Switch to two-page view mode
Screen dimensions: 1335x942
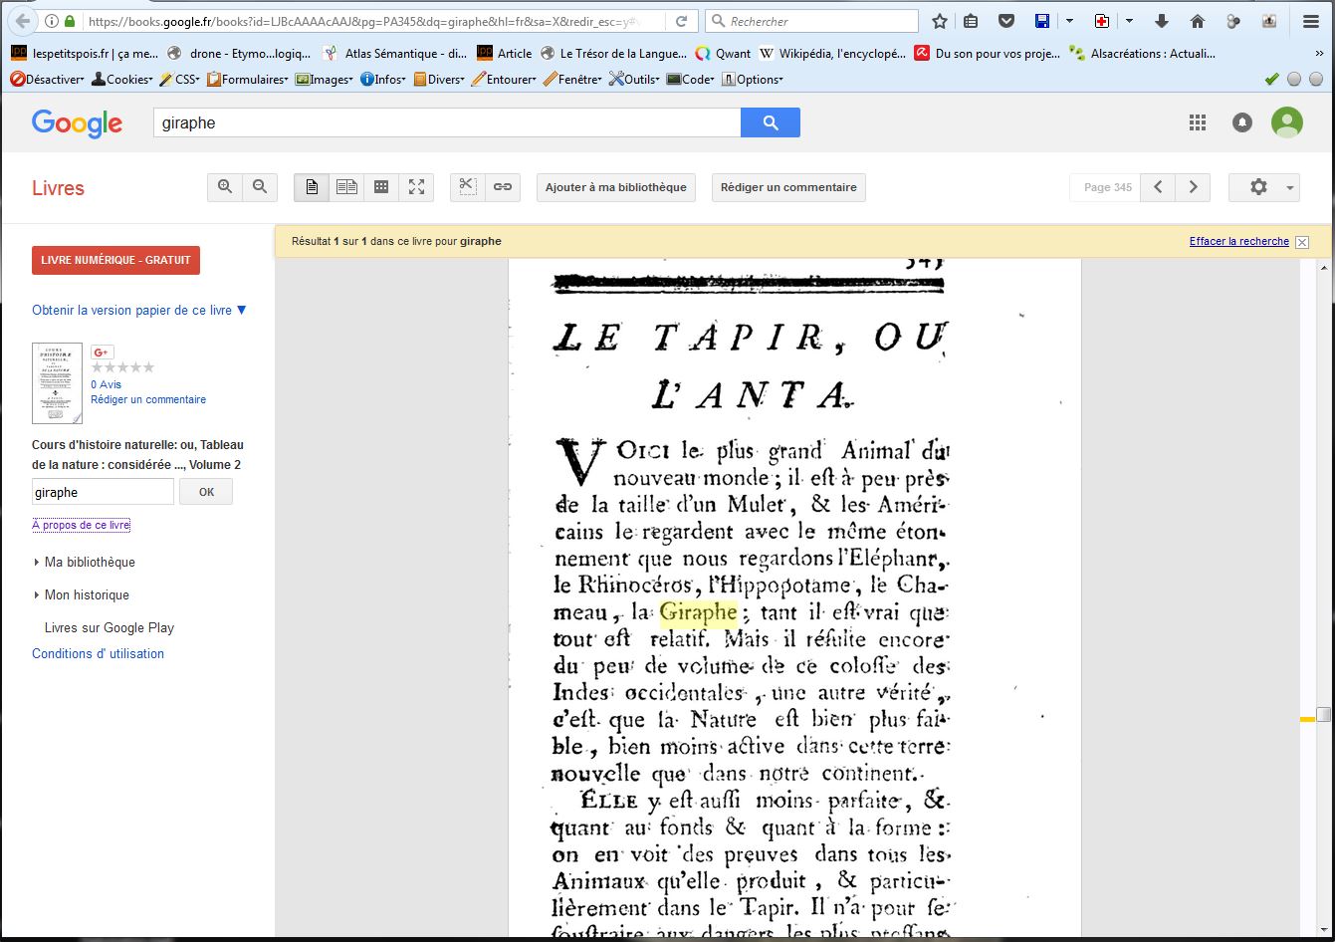(346, 187)
